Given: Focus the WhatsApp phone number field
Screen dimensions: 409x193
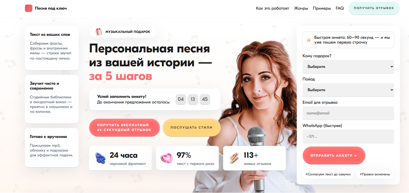Looking at the screenshot, I should [x=348, y=136].
